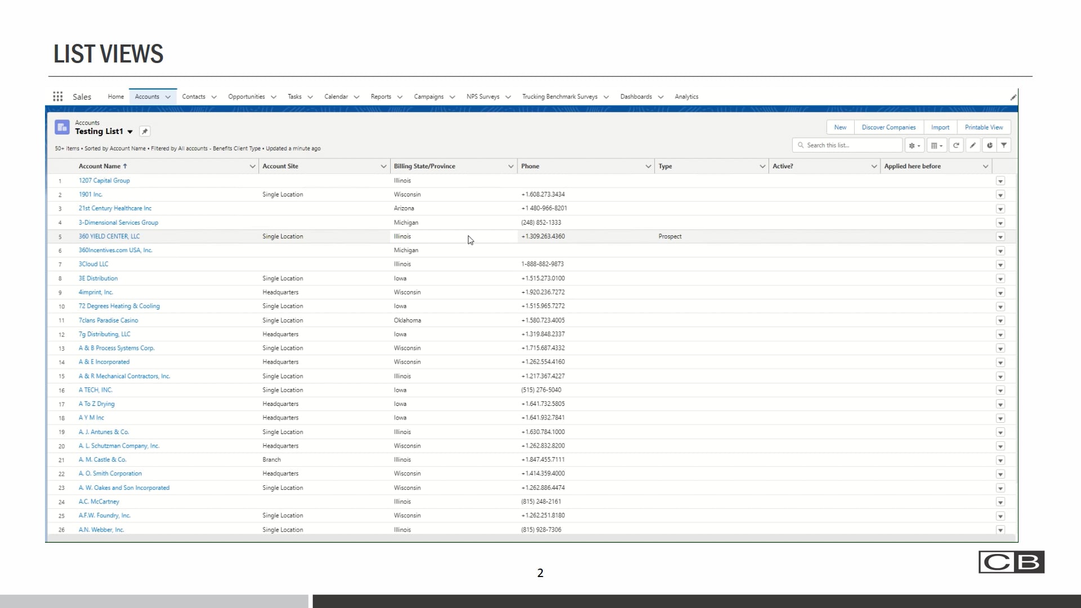
Task: Open the List View Controls gear menu
Action: pos(914,145)
